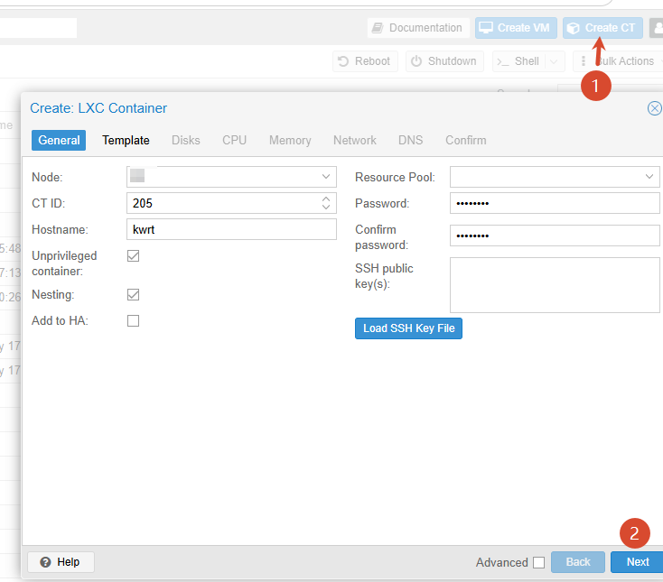Click the Load SSH Key File button

pos(408,328)
